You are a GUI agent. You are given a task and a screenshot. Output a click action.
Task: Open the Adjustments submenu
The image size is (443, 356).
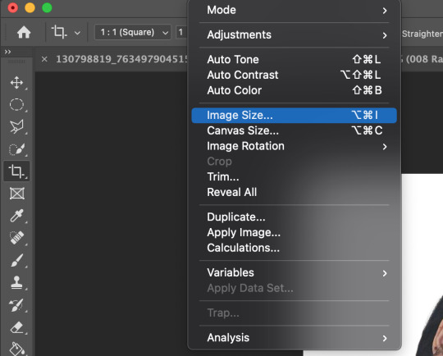[x=295, y=34]
